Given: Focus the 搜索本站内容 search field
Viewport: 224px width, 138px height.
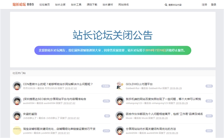Looking at the screenshot, I should (x=175, y=5).
